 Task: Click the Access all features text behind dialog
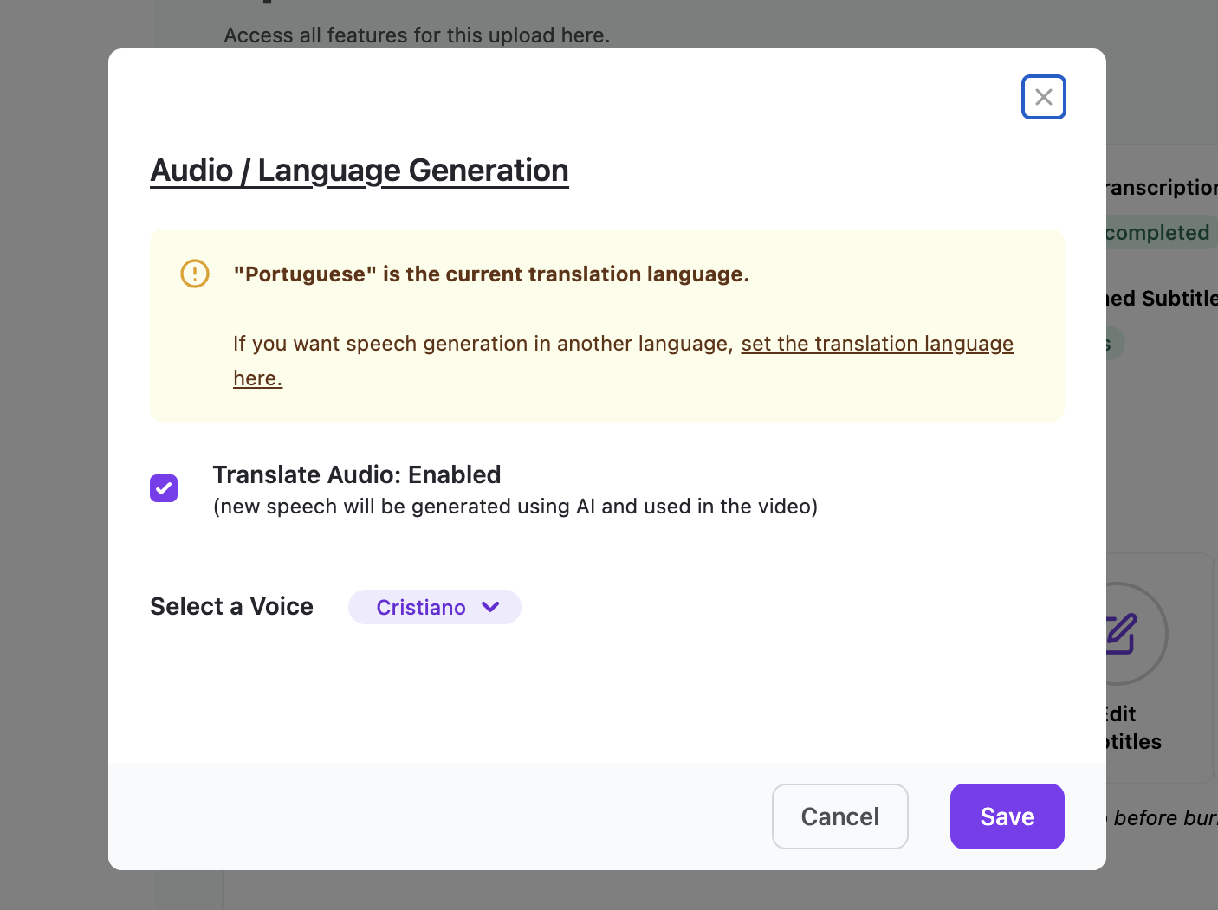pos(417,35)
